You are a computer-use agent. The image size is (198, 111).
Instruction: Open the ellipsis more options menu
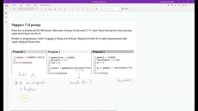(x=193, y=5)
